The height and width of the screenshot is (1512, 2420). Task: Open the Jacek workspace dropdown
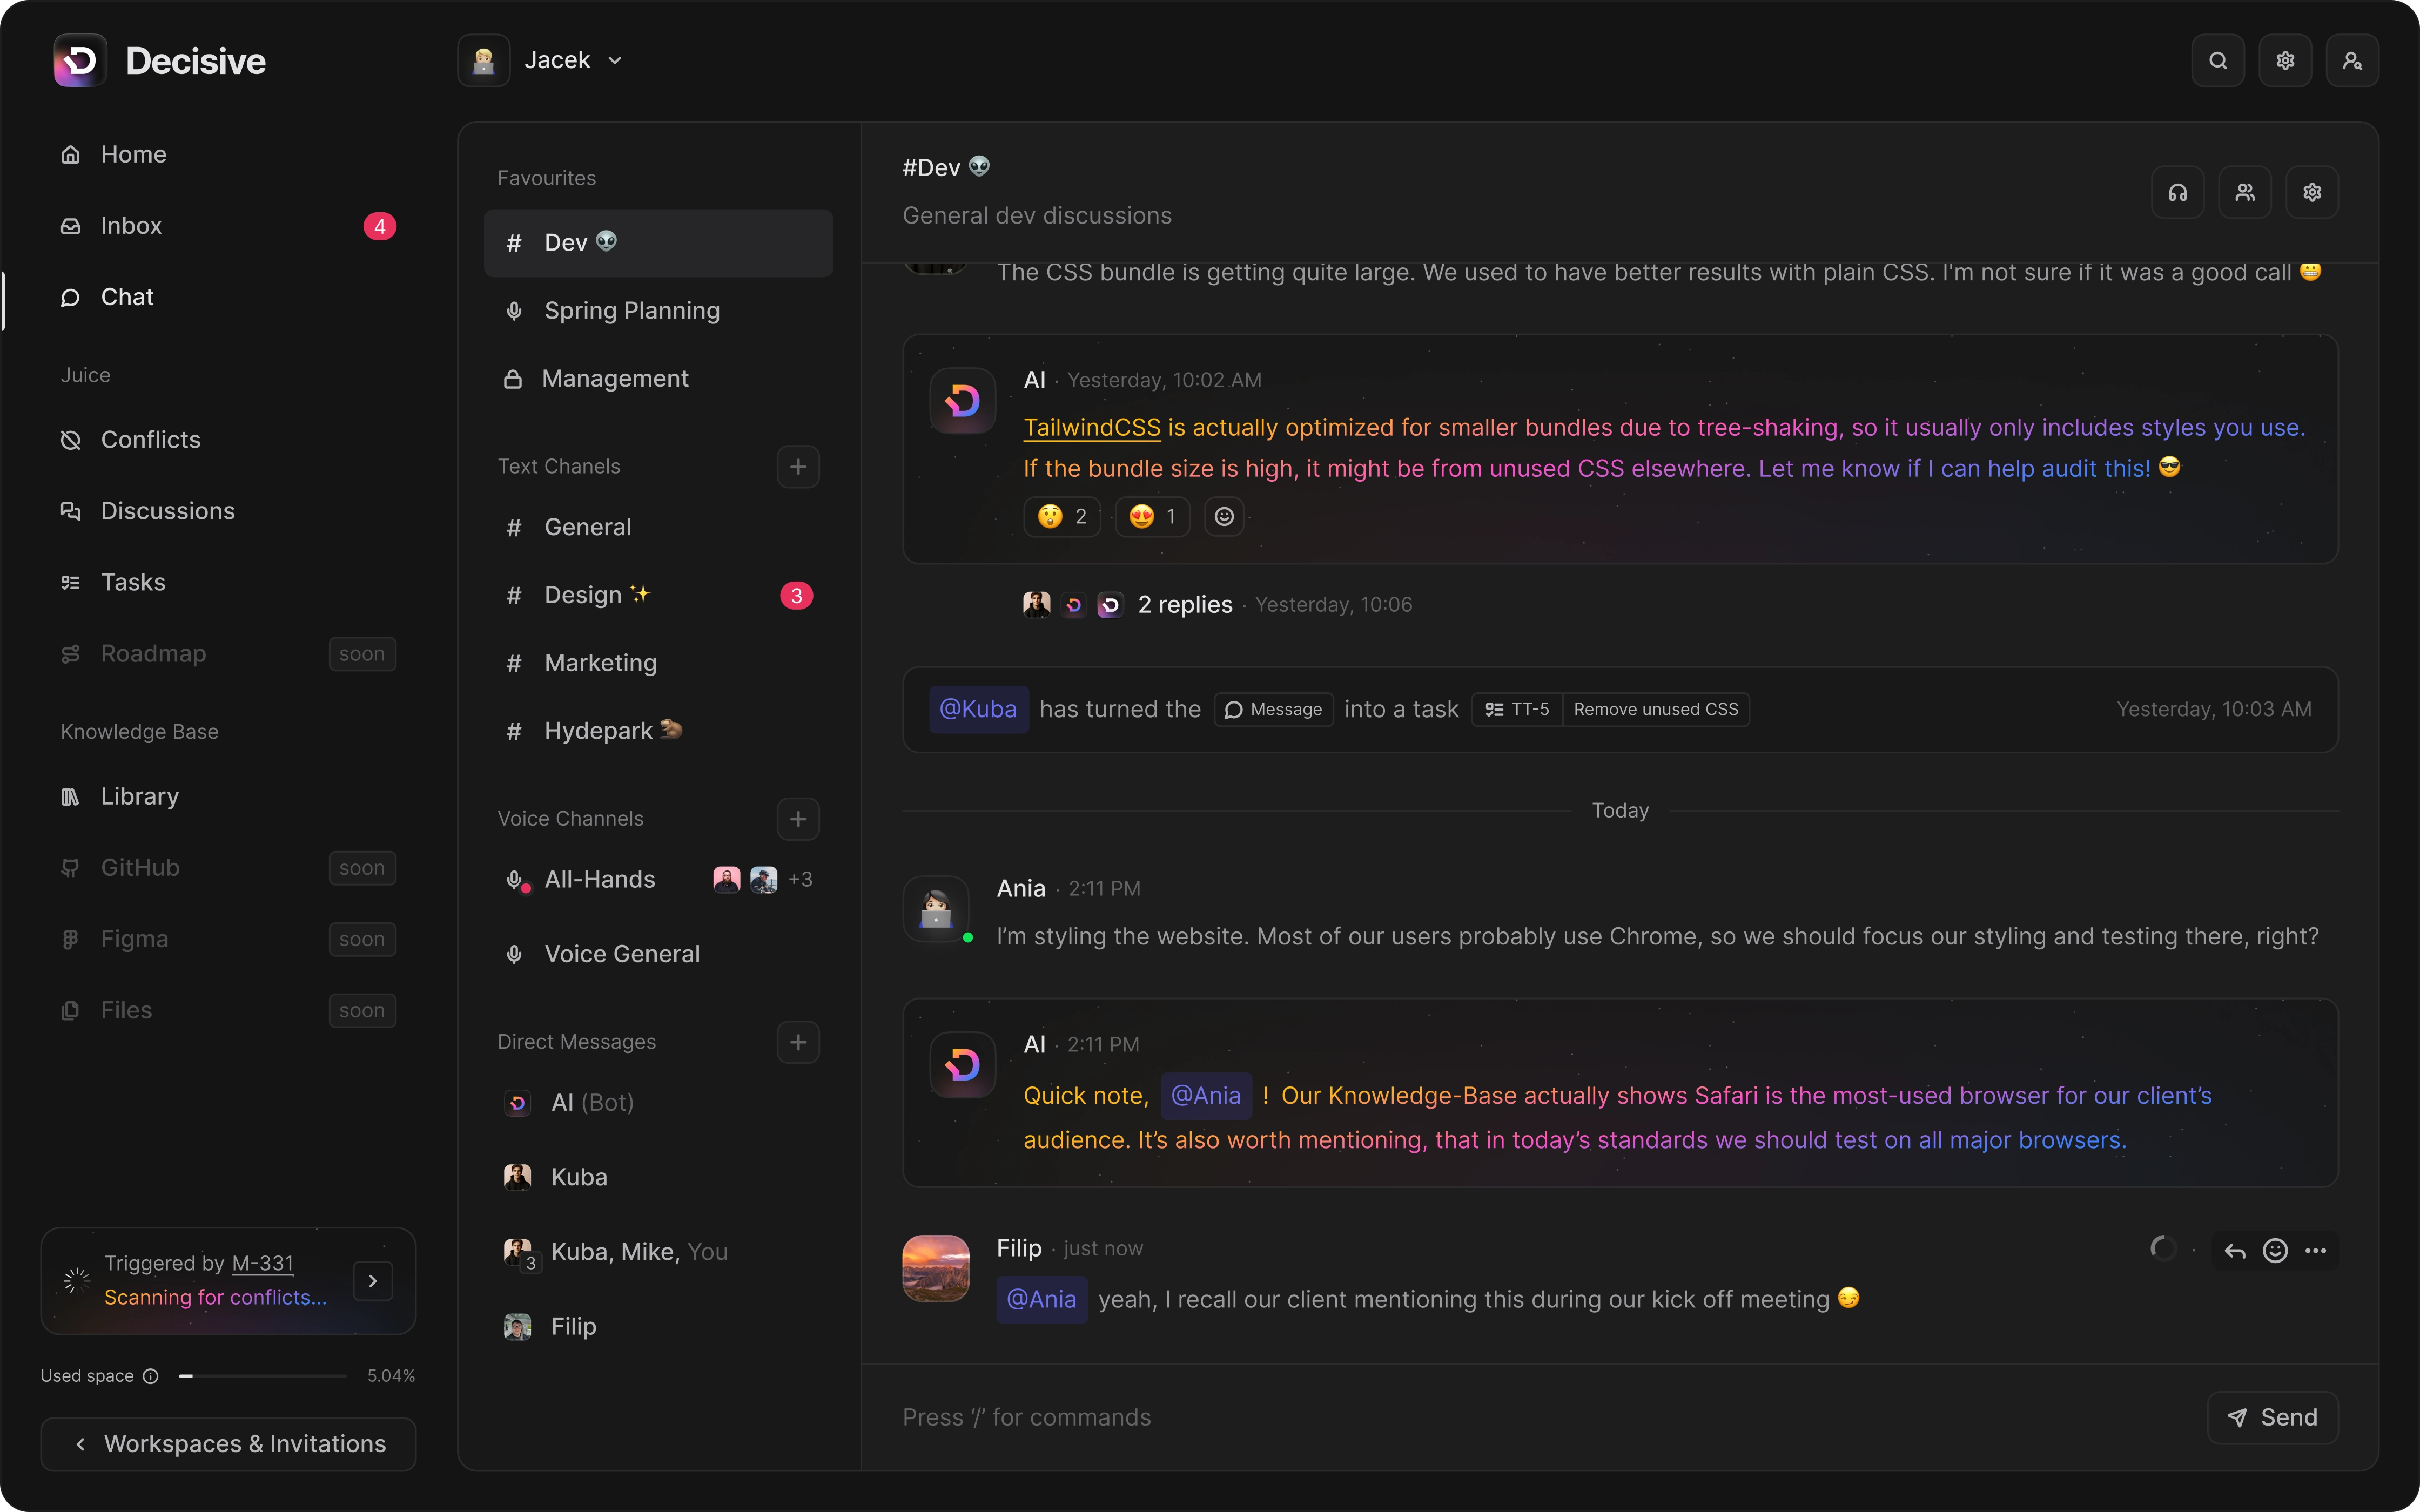point(571,61)
